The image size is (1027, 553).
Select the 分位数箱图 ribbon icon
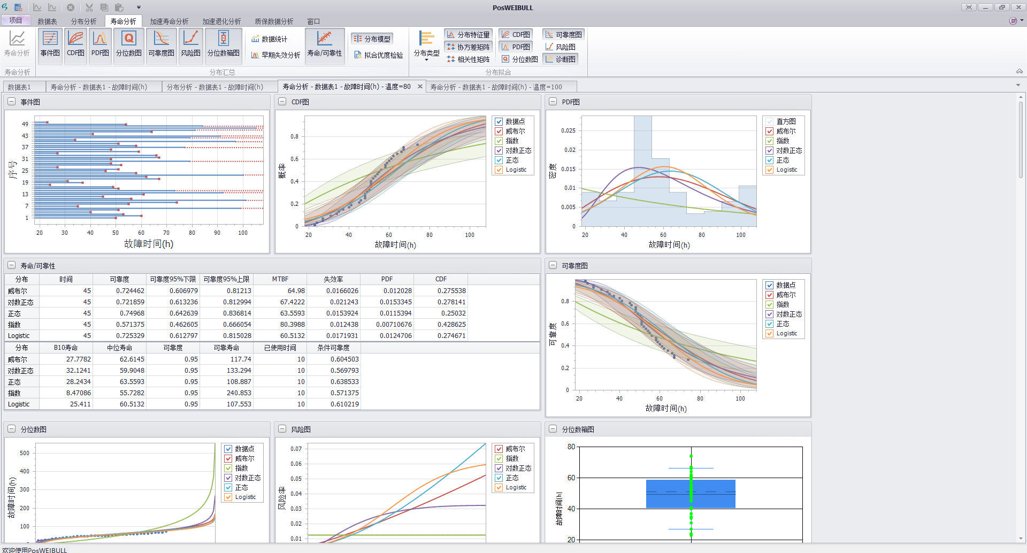pyautogui.click(x=224, y=45)
